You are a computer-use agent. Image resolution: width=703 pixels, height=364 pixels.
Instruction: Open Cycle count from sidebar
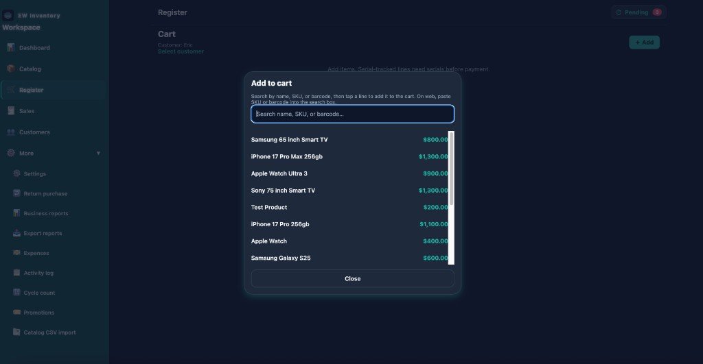click(x=56, y=292)
